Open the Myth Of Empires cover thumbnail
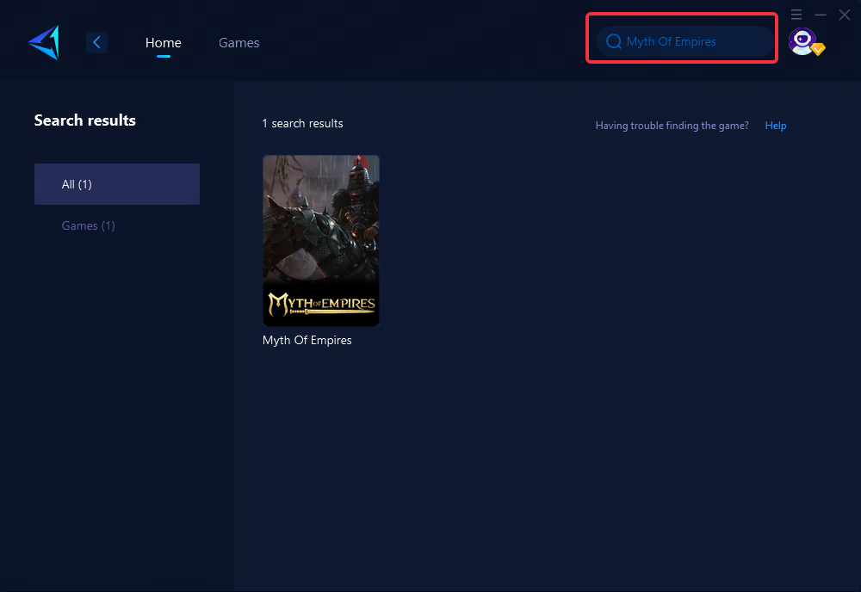 (320, 240)
